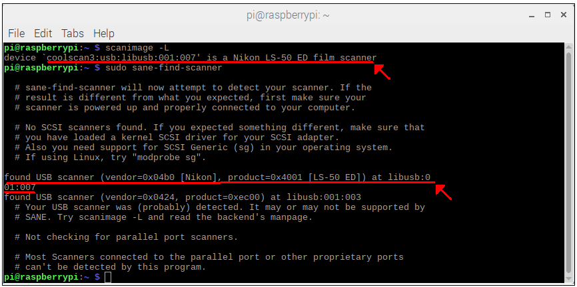Minimize the terminal window
This screenshot has height=287, width=577.
532,15
